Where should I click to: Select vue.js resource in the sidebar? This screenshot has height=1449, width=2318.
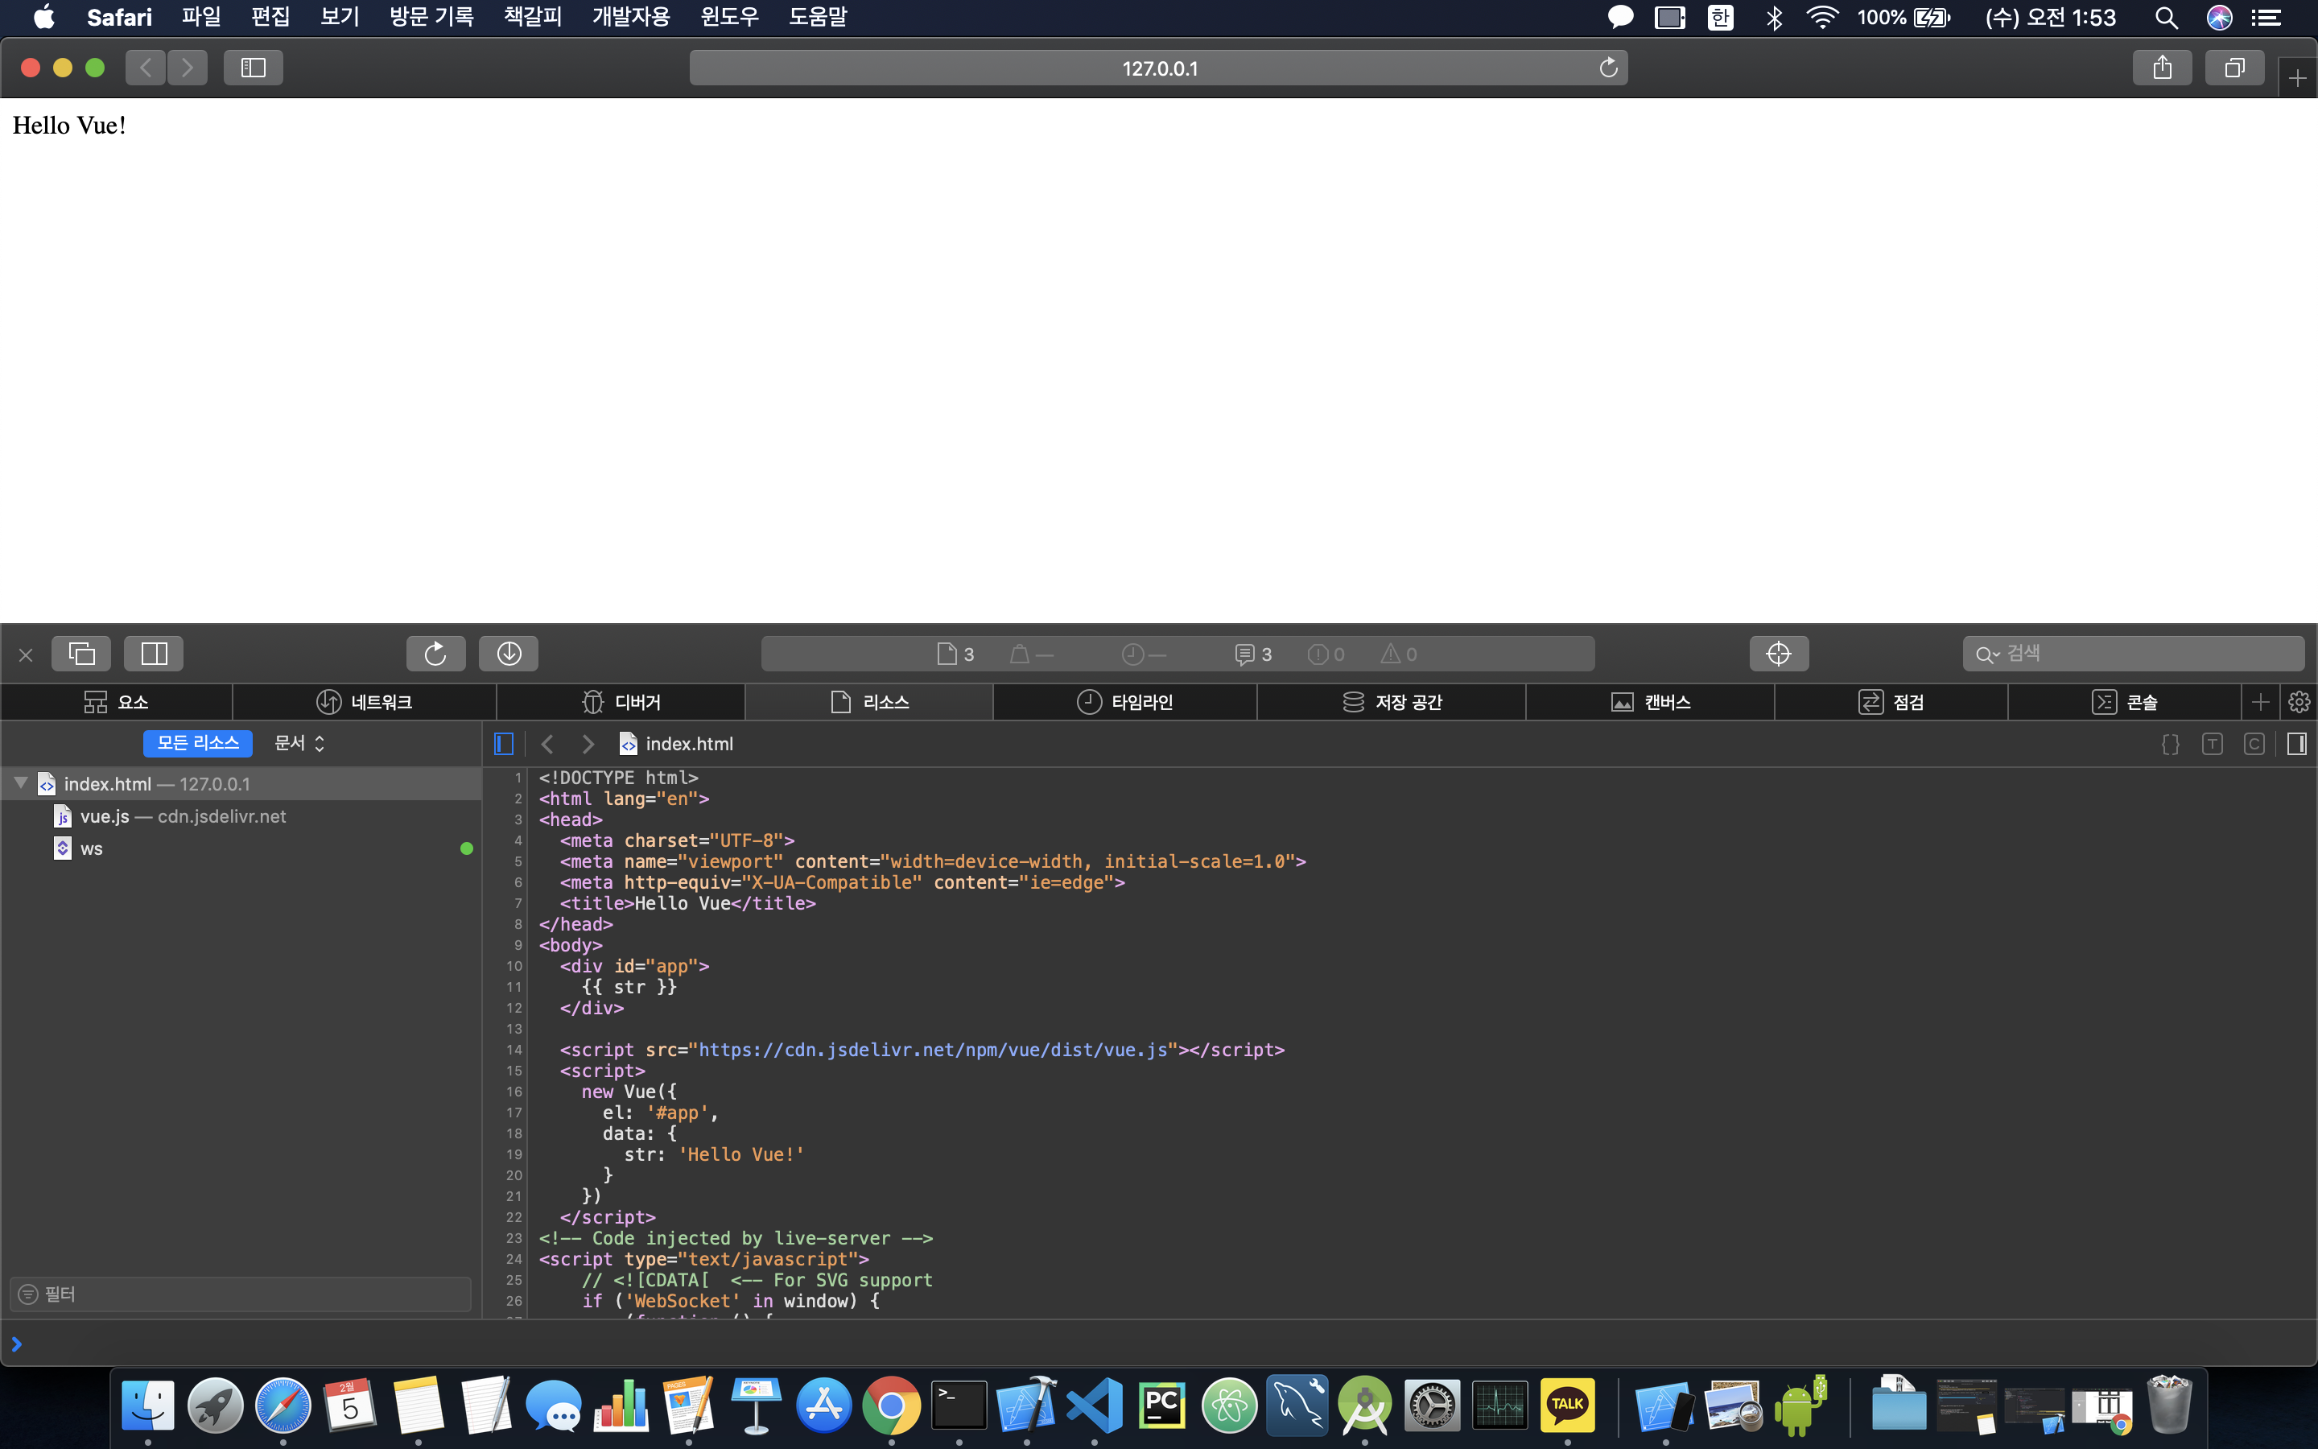[105, 816]
